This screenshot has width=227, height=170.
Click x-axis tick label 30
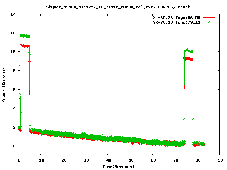(x=86, y=160)
